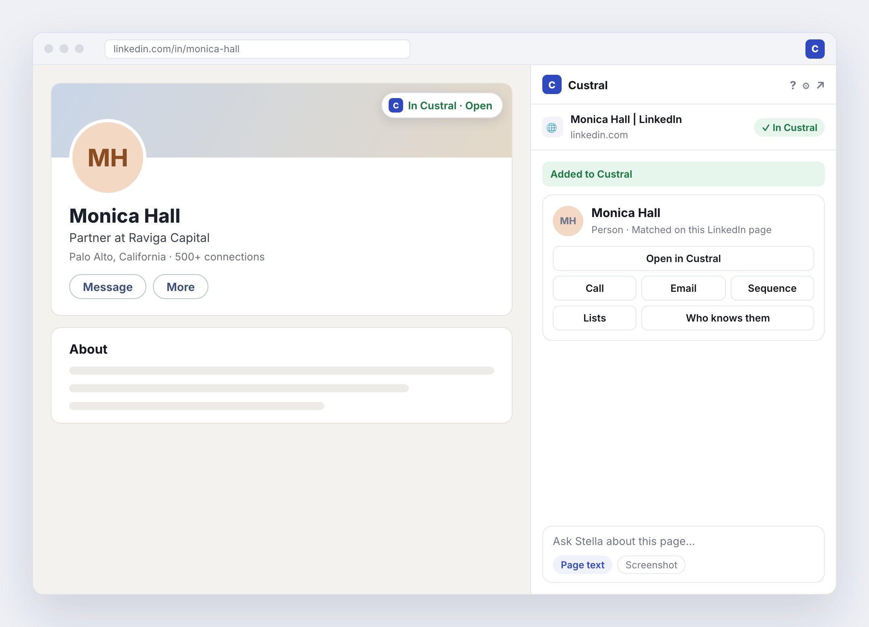Click the 500+ connections text
869x627 pixels.
tap(220, 257)
